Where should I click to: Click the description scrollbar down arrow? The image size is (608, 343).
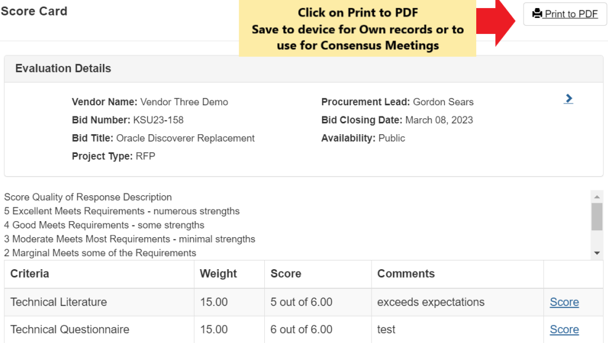coord(597,253)
